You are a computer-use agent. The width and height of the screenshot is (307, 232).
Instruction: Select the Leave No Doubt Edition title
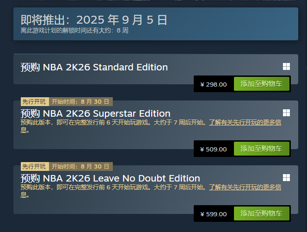[110, 178]
